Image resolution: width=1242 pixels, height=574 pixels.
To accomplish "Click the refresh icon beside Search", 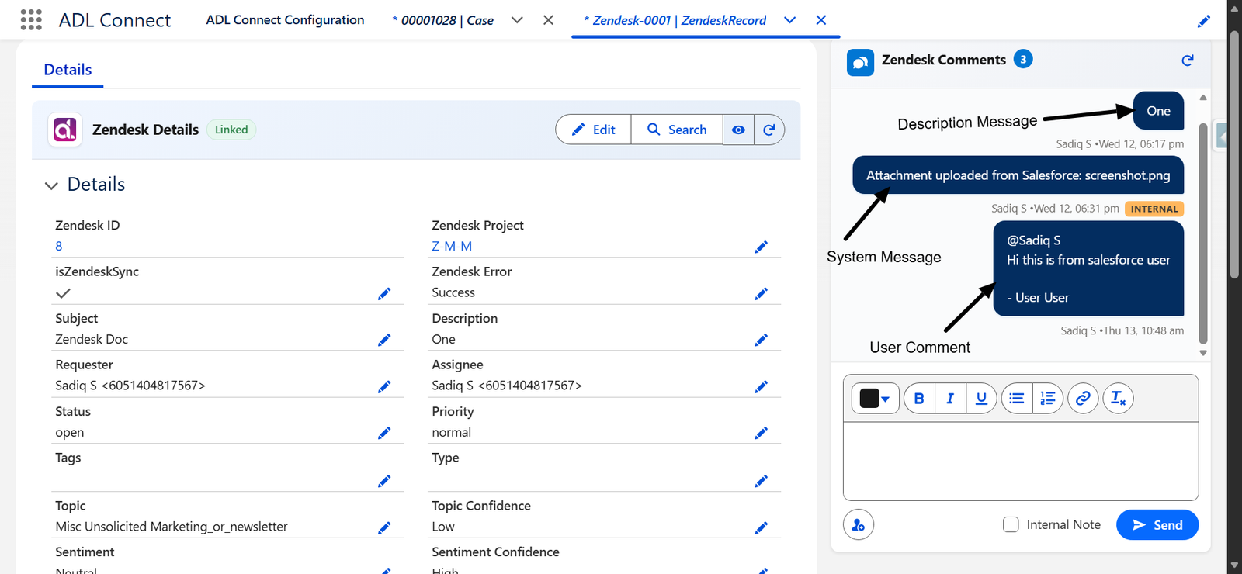I will (769, 130).
